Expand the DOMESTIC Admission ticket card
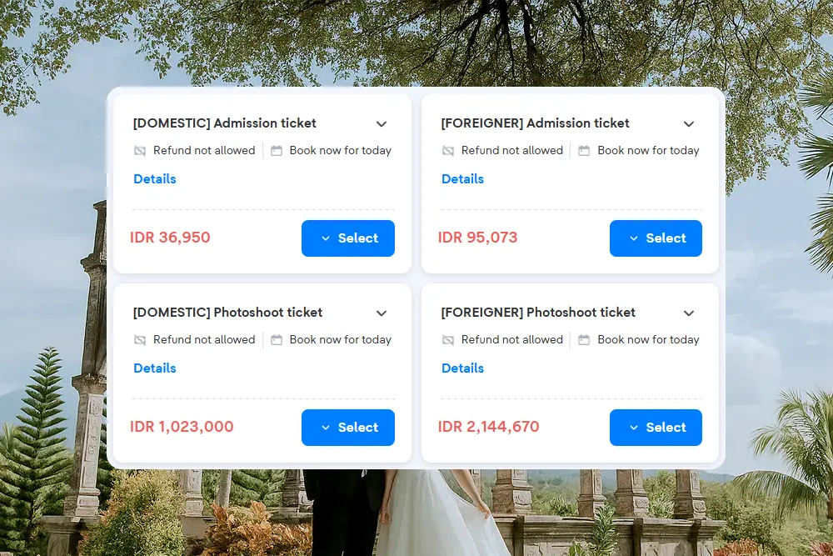Image resolution: width=833 pixels, height=556 pixels. (x=382, y=123)
